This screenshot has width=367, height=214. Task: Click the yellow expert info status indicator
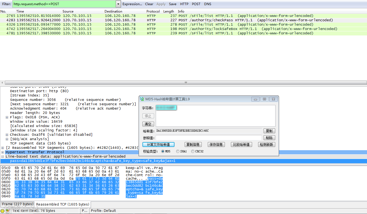2,211
